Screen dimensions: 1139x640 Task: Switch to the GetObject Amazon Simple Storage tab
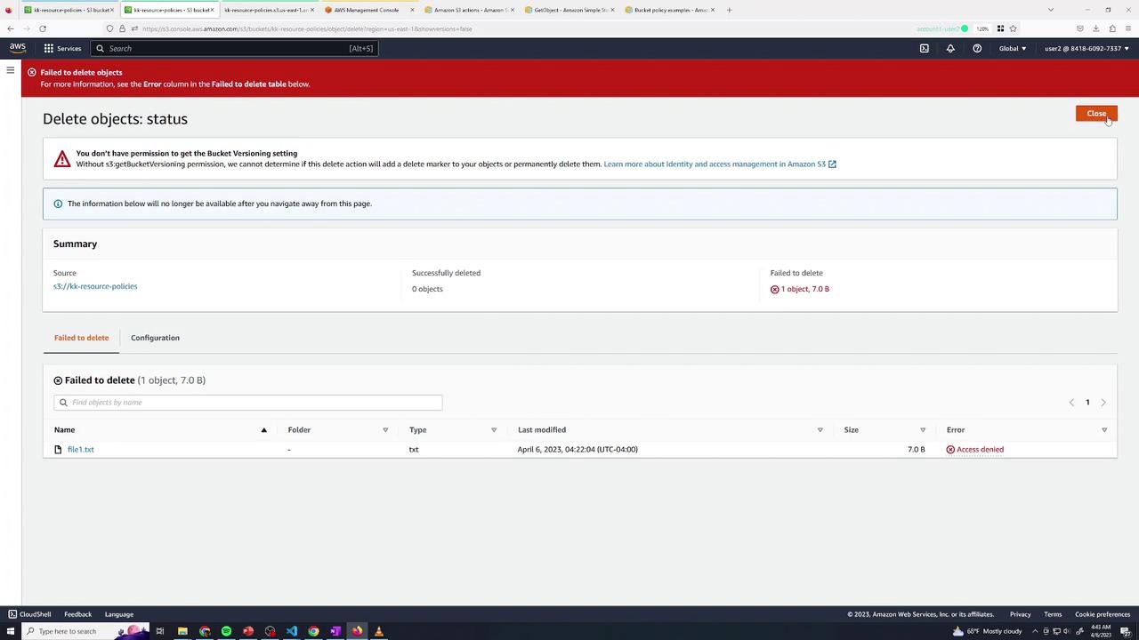[x=568, y=10]
